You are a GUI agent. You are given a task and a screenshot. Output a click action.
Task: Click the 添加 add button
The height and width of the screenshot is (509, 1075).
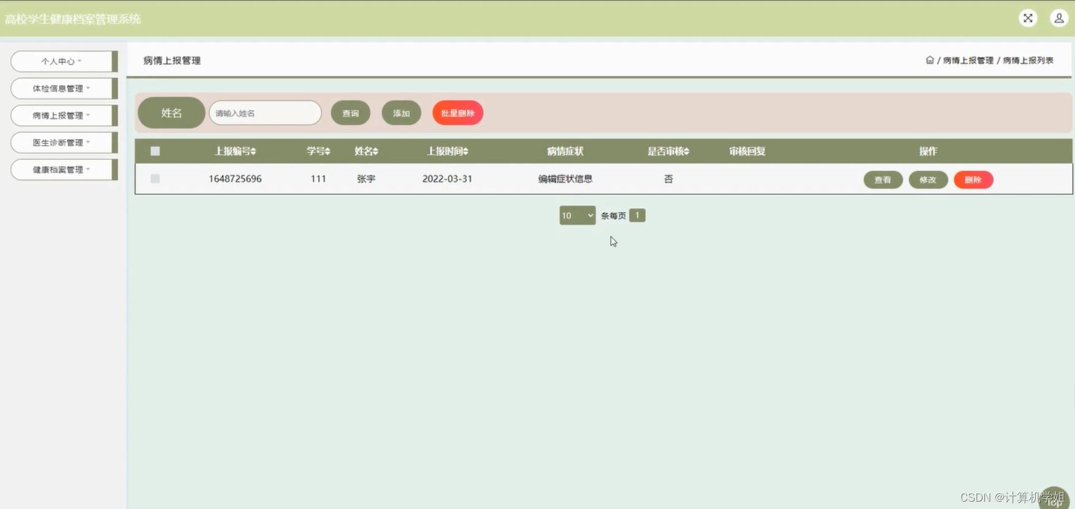401,113
